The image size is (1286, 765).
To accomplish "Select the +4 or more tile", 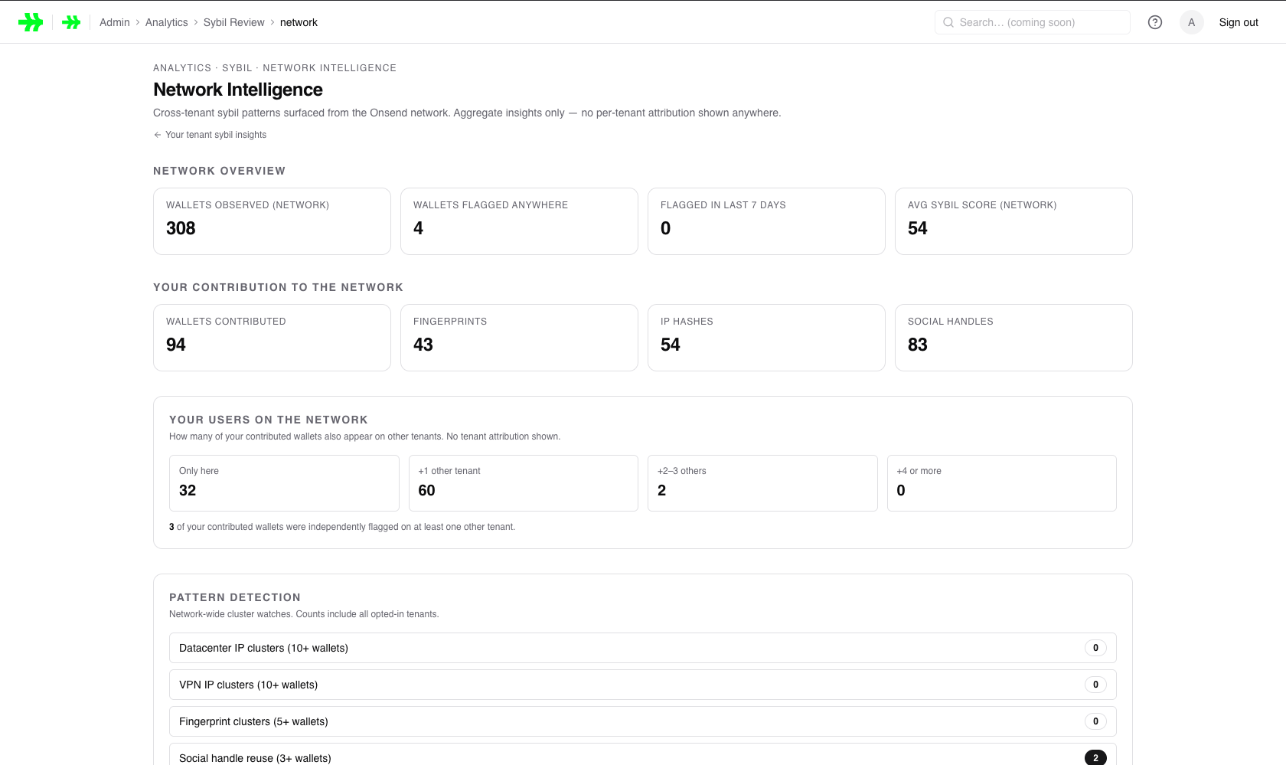I will [1002, 483].
